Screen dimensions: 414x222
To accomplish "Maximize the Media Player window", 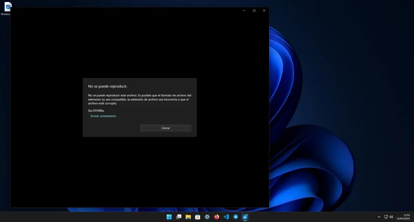I will pos(254,10).
